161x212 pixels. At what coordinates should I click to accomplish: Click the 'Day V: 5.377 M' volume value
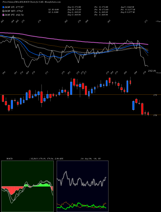[x=128, y=12]
